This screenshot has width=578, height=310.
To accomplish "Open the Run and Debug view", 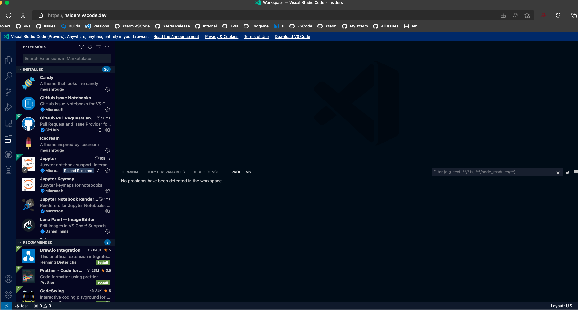I will (x=8, y=107).
